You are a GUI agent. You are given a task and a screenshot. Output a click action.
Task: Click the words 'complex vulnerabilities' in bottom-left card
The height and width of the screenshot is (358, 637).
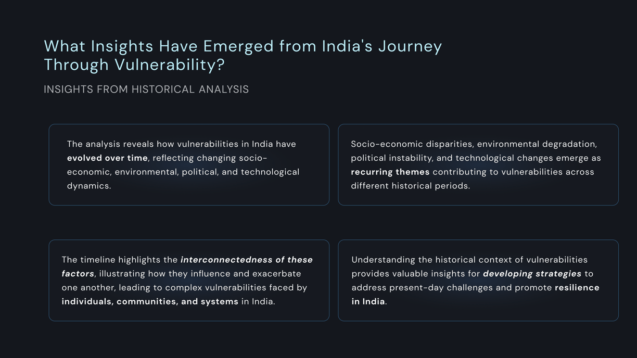(216, 288)
